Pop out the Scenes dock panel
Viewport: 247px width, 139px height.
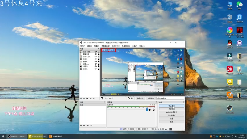pos(105,102)
